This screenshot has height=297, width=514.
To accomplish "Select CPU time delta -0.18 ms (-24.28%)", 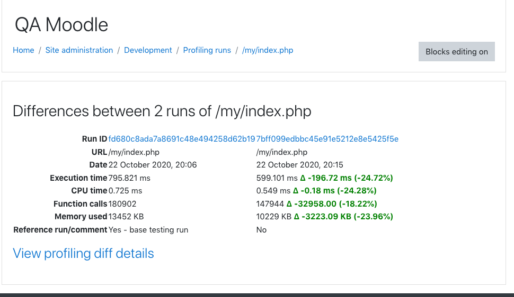I will (335, 191).
